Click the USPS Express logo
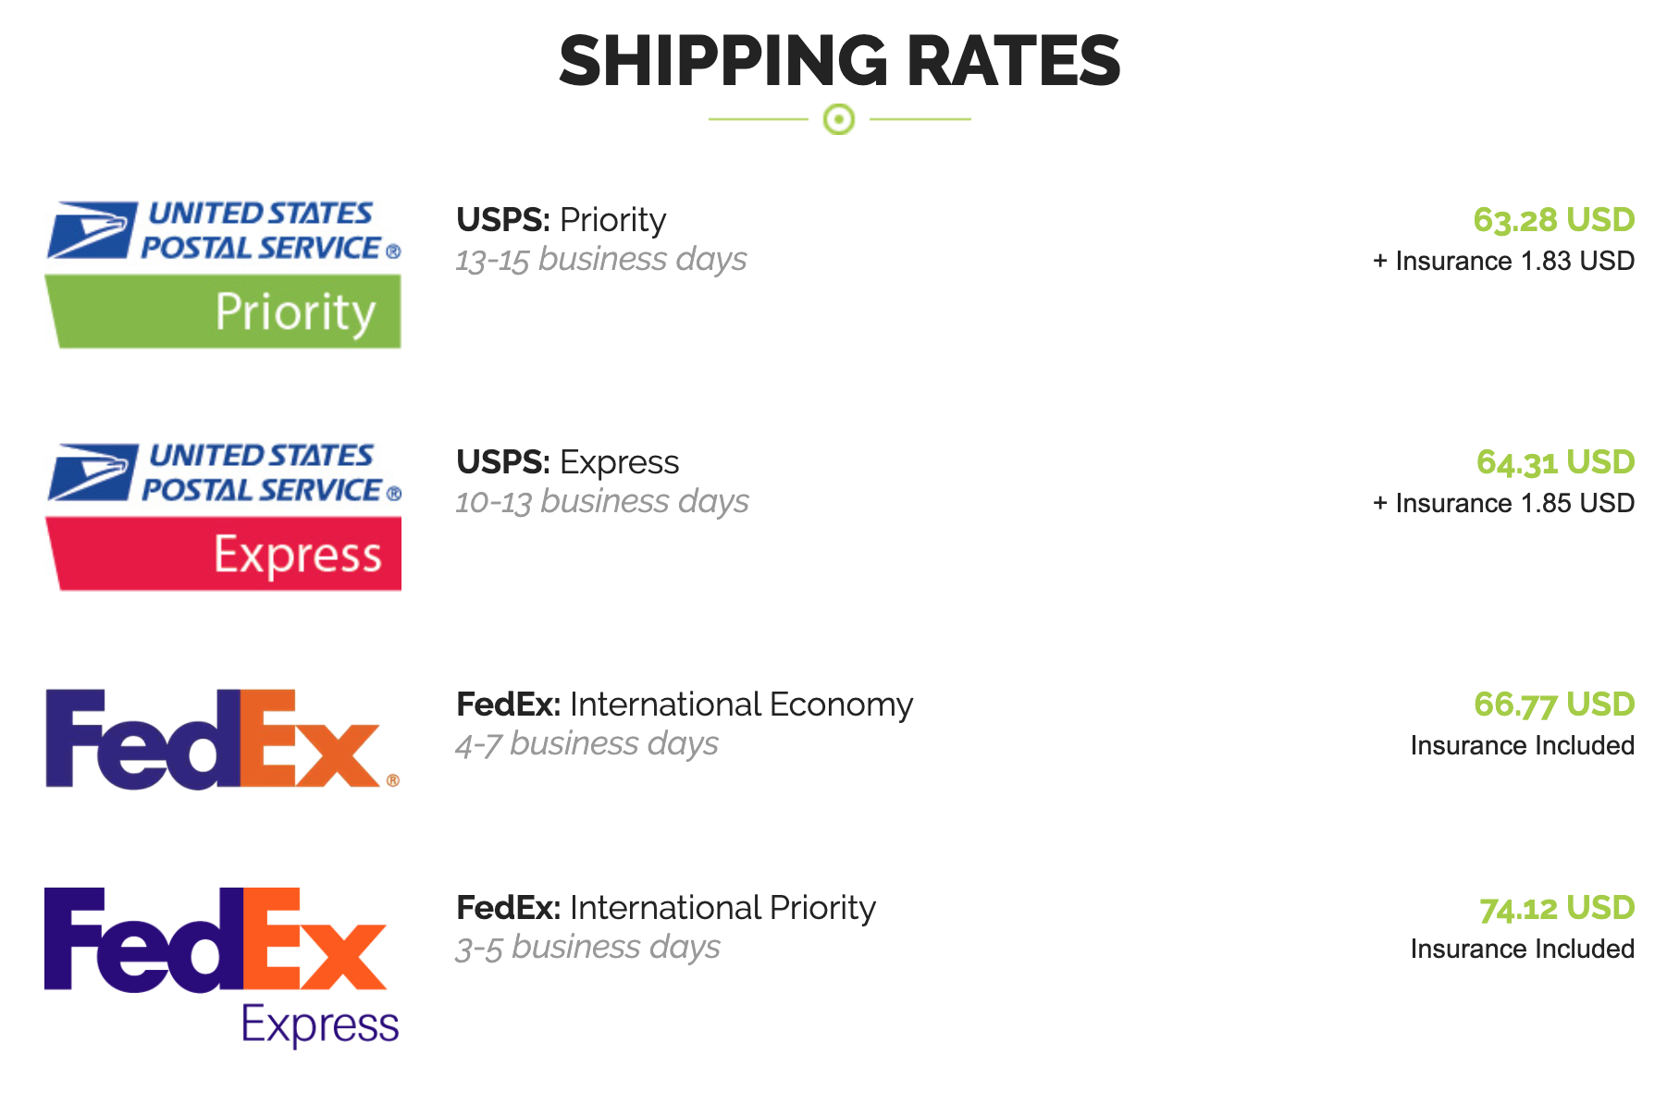This screenshot has height=1103, width=1667. point(223,517)
